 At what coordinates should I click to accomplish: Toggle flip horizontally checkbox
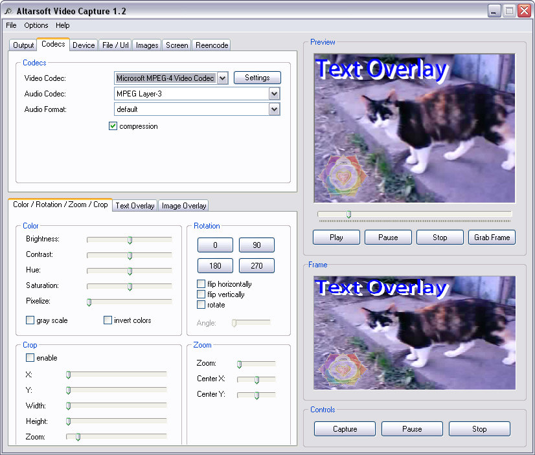(x=201, y=284)
